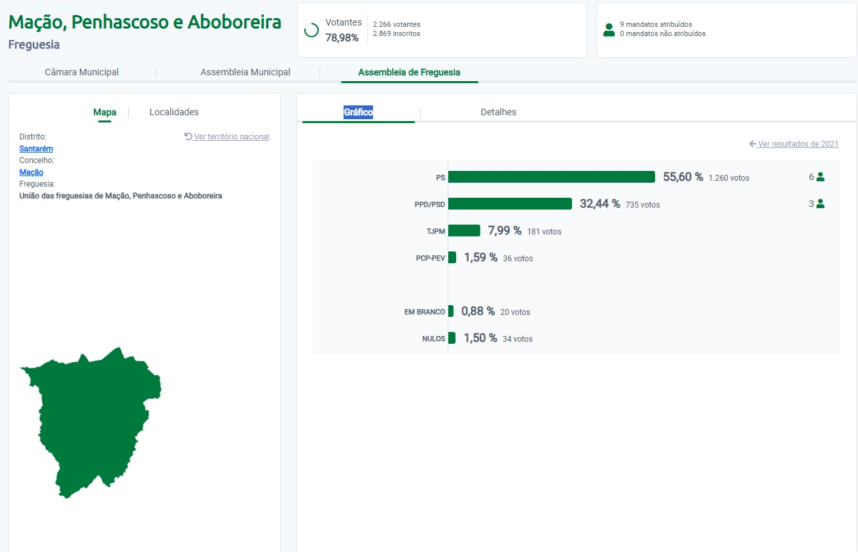Click the left arrow beside Ver resultados de 2021

pyautogui.click(x=753, y=144)
